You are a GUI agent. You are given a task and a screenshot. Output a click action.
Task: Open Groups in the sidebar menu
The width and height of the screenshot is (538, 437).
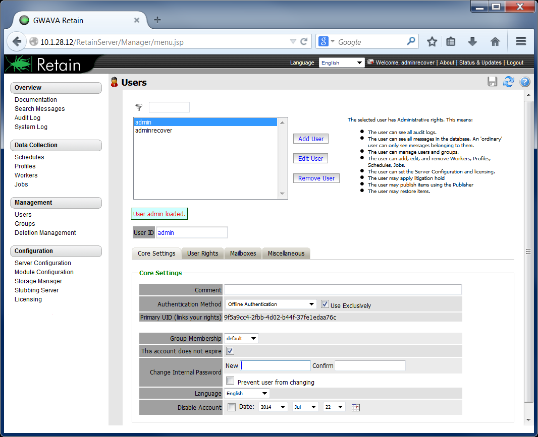click(x=25, y=223)
